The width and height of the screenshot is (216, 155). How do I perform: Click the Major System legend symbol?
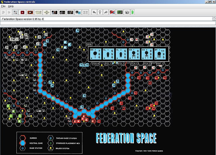pos(50,148)
